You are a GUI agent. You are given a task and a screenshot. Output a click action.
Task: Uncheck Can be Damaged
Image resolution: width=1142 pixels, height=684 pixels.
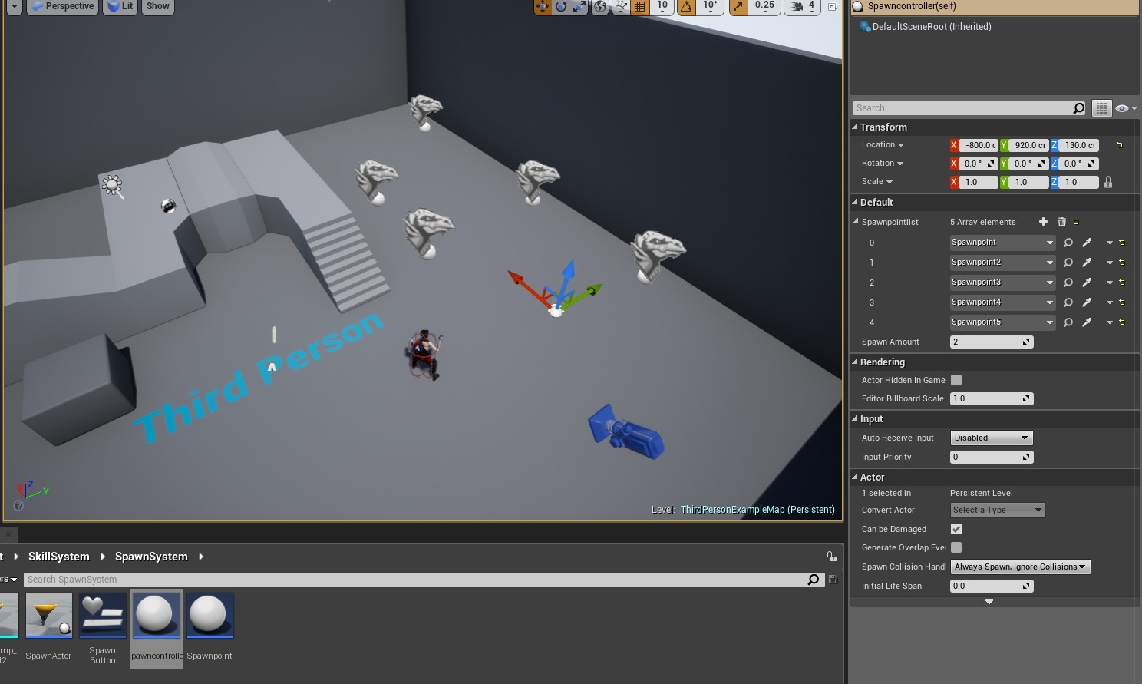pos(956,529)
